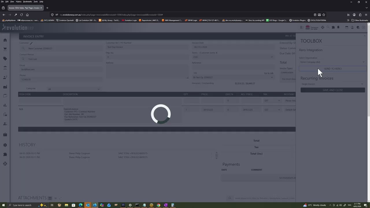Open the shopping cart sidebar icon
Image resolution: width=370 pixels, height=208 pixels.
(x=5, y=49)
